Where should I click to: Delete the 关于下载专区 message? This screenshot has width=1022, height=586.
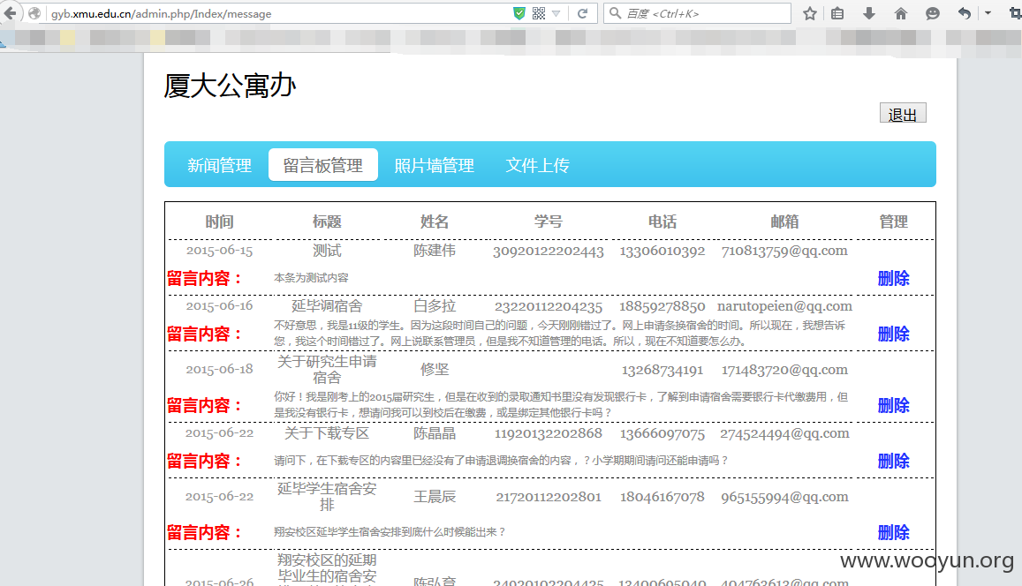[894, 461]
